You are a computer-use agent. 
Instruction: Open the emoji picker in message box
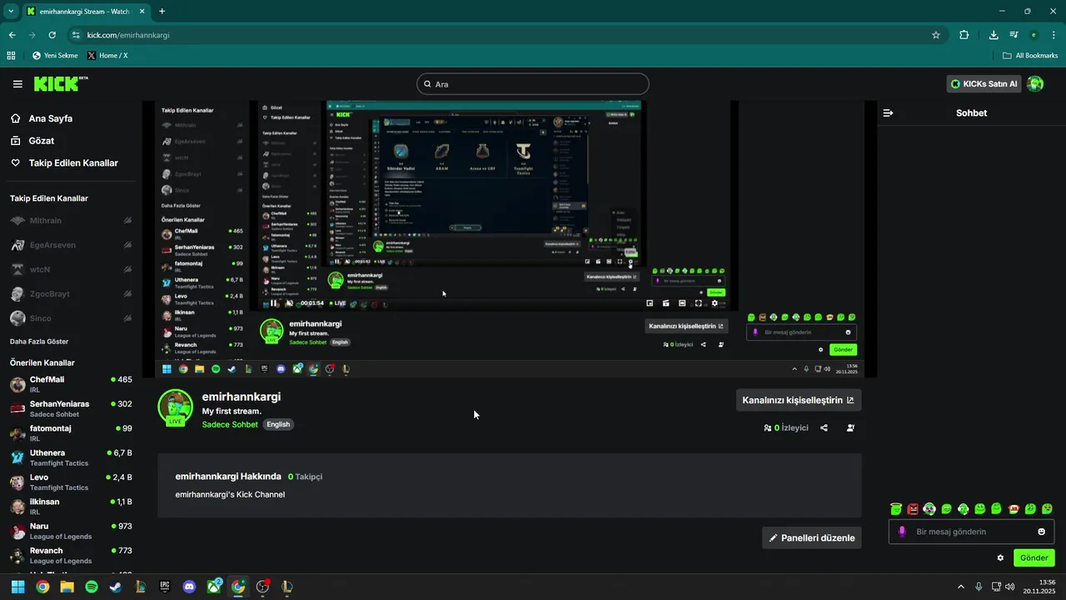[x=1042, y=532]
